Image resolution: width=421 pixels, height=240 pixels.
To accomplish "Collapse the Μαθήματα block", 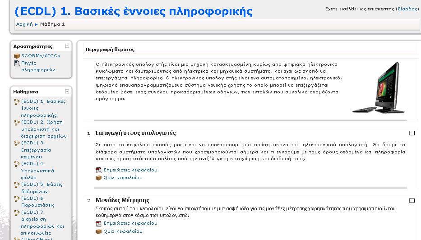I will tap(67, 91).
